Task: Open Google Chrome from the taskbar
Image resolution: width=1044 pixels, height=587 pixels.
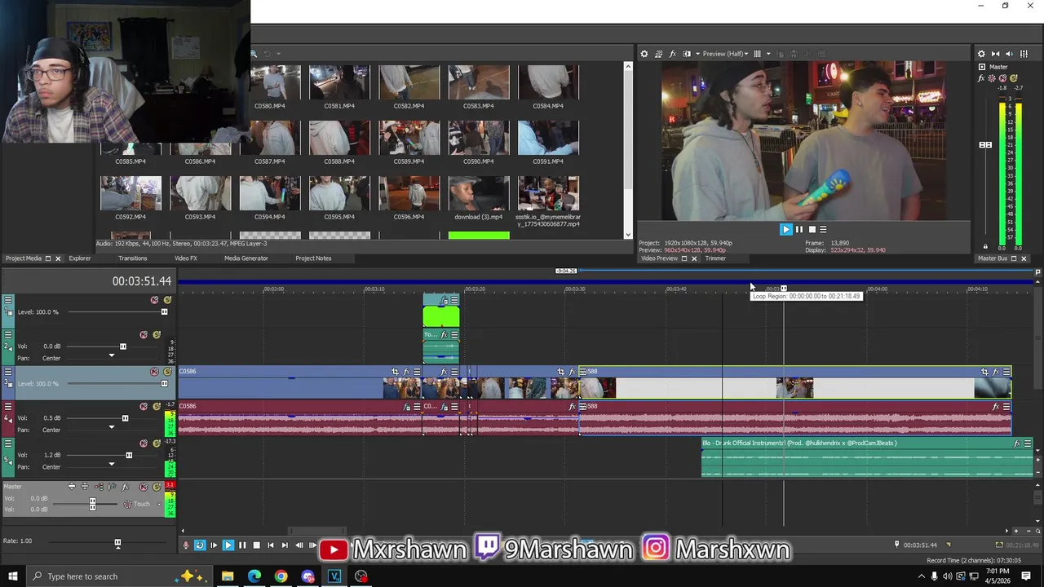Action: click(x=281, y=576)
